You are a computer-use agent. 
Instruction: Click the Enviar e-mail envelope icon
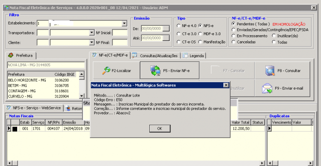pos(267,88)
